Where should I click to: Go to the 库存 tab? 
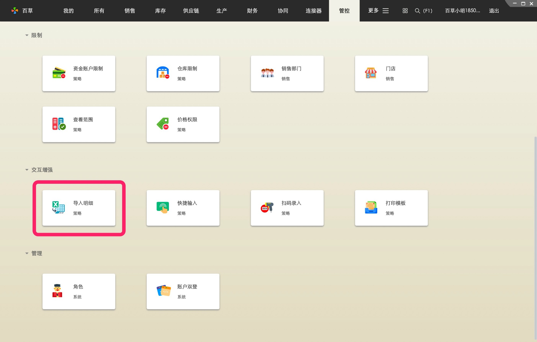click(160, 11)
